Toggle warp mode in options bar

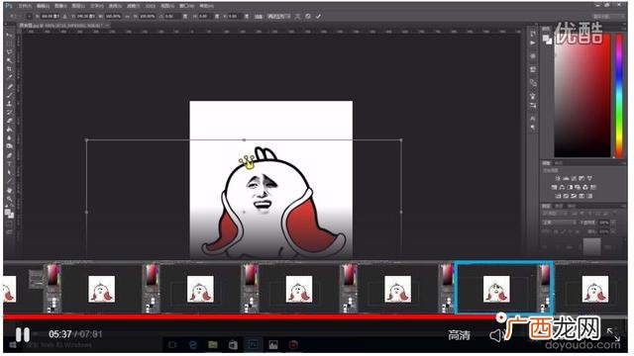(297, 16)
